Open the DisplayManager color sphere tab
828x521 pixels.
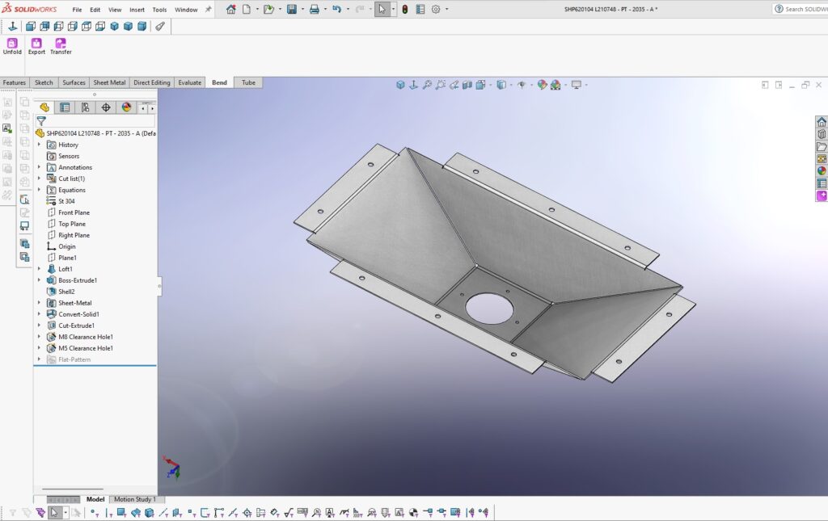click(x=126, y=107)
